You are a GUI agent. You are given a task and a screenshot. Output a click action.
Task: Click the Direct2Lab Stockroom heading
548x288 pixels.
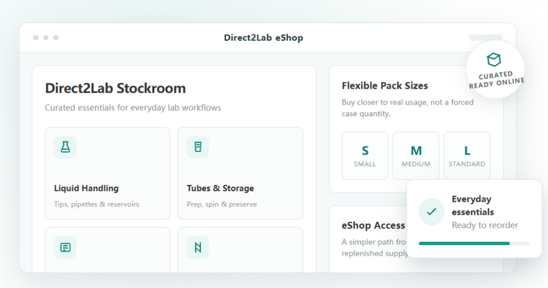[115, 88]
